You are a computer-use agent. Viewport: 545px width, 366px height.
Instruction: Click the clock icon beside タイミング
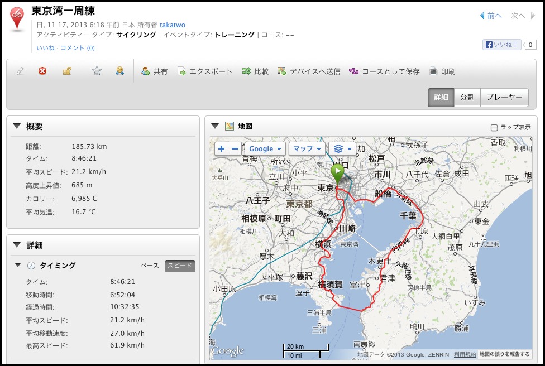pos(31,266)
